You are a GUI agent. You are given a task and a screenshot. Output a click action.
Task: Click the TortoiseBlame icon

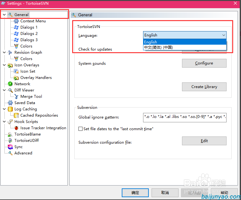coord(10,134)
